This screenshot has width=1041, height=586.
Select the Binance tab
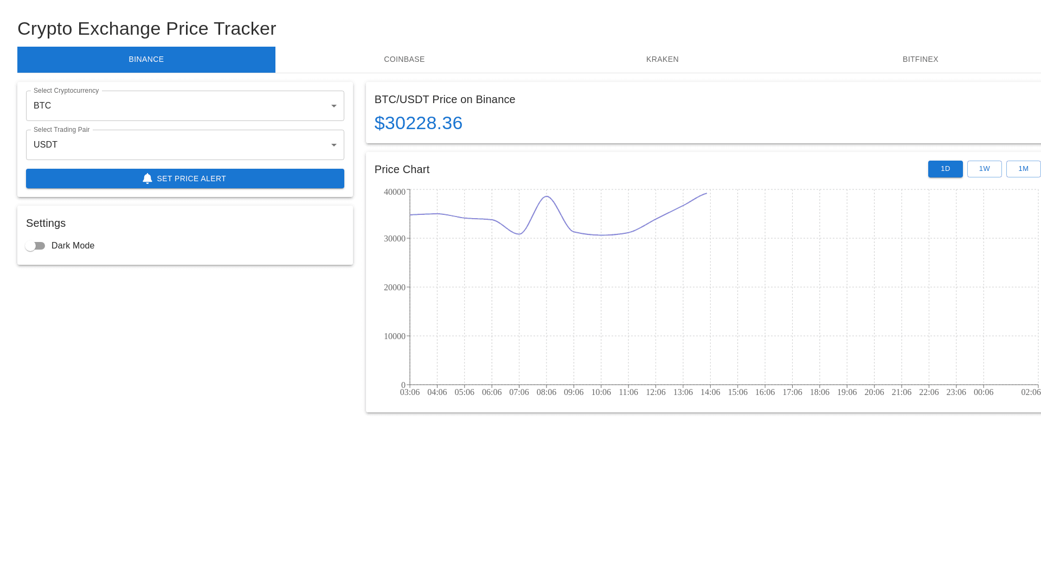[x=146, y=60]
